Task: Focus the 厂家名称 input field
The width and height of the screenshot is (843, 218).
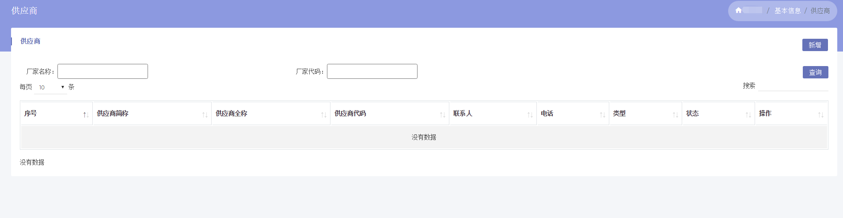Action: [x=103, y=71]
